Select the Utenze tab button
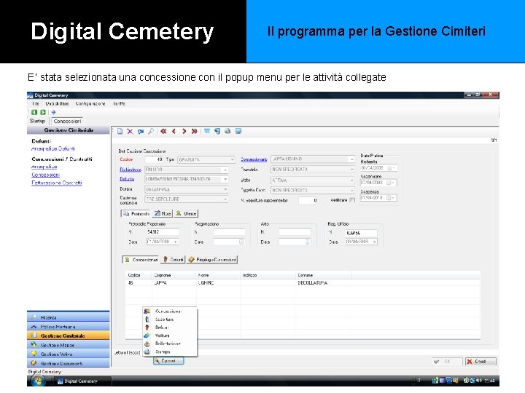The image size is (525, 393). pos(186,213)
